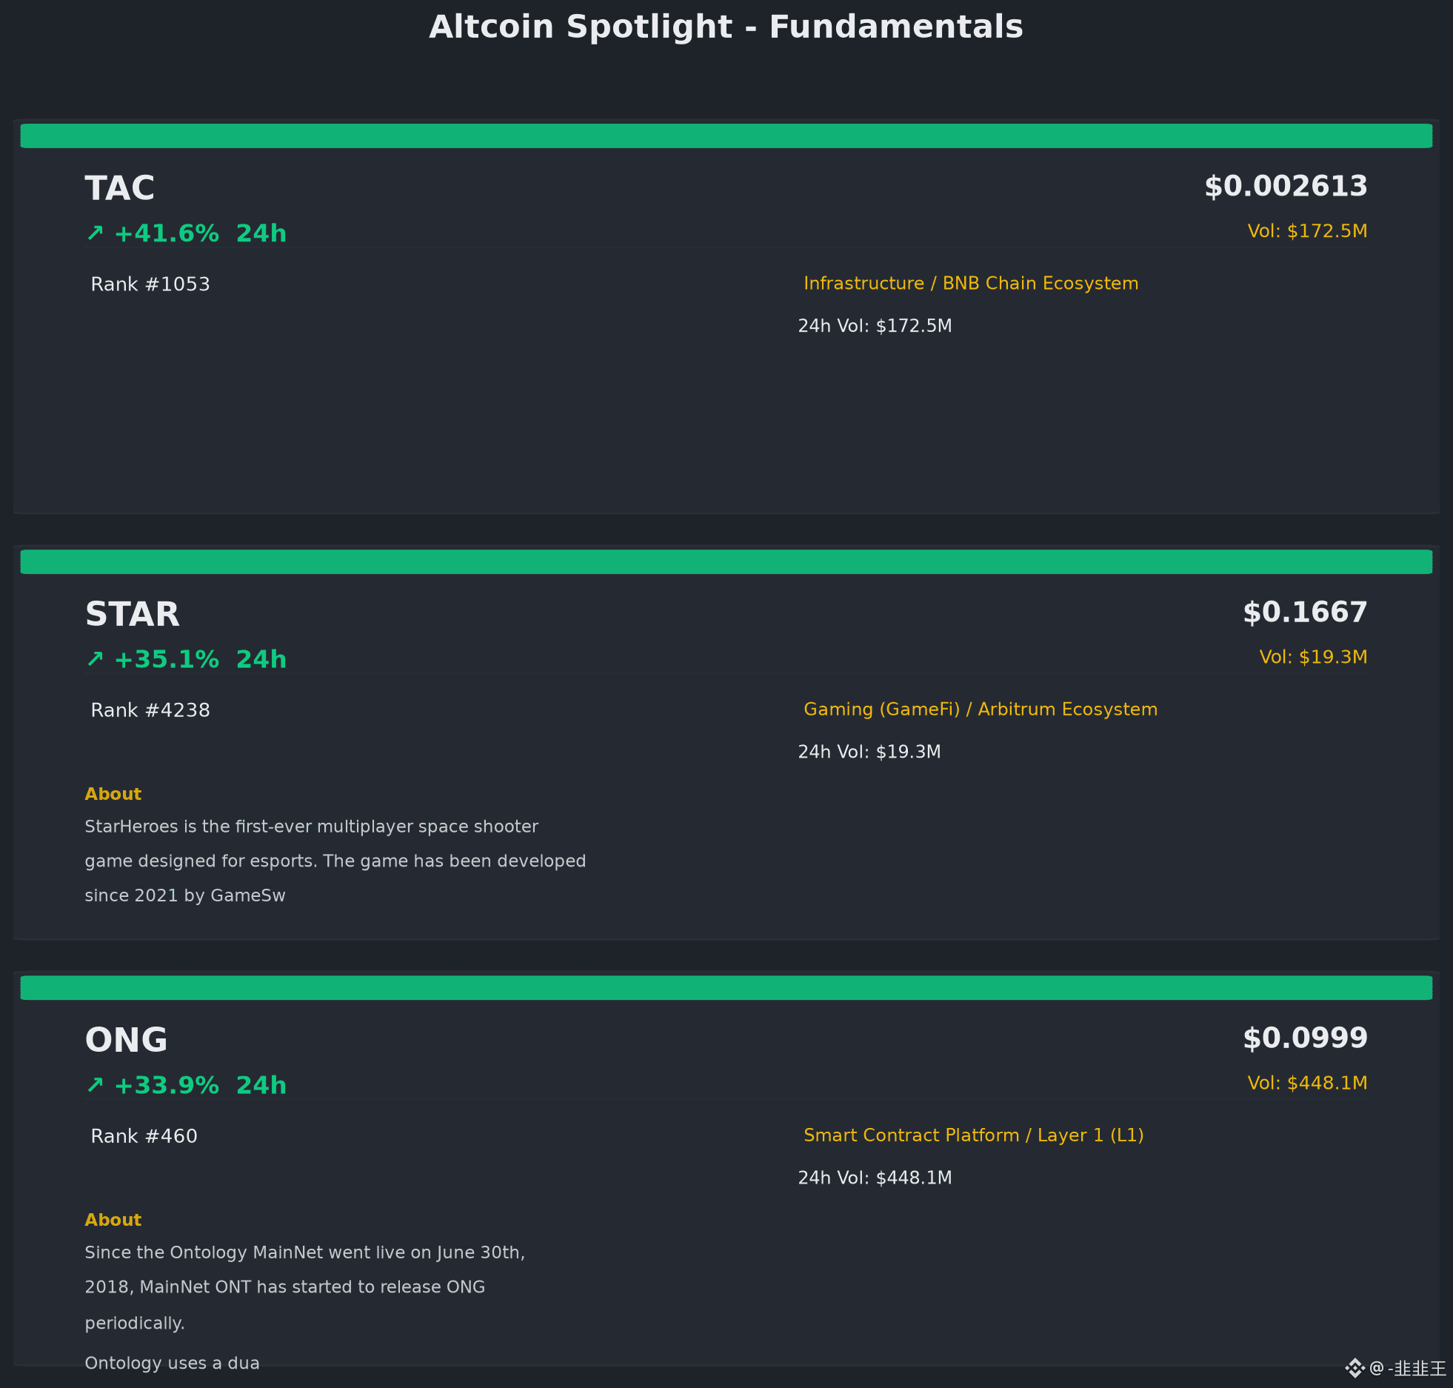Screen dimensions: 1453x1388
Task: Select the ONG coin name
Action: (127, 1040)
